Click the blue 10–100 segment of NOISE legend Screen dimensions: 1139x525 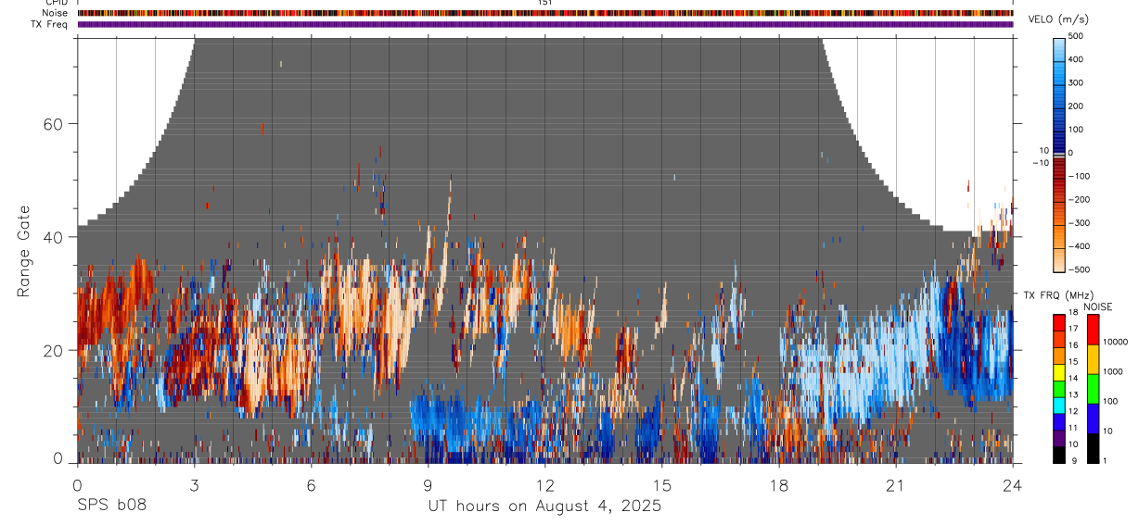click(x=1093, y=418)
